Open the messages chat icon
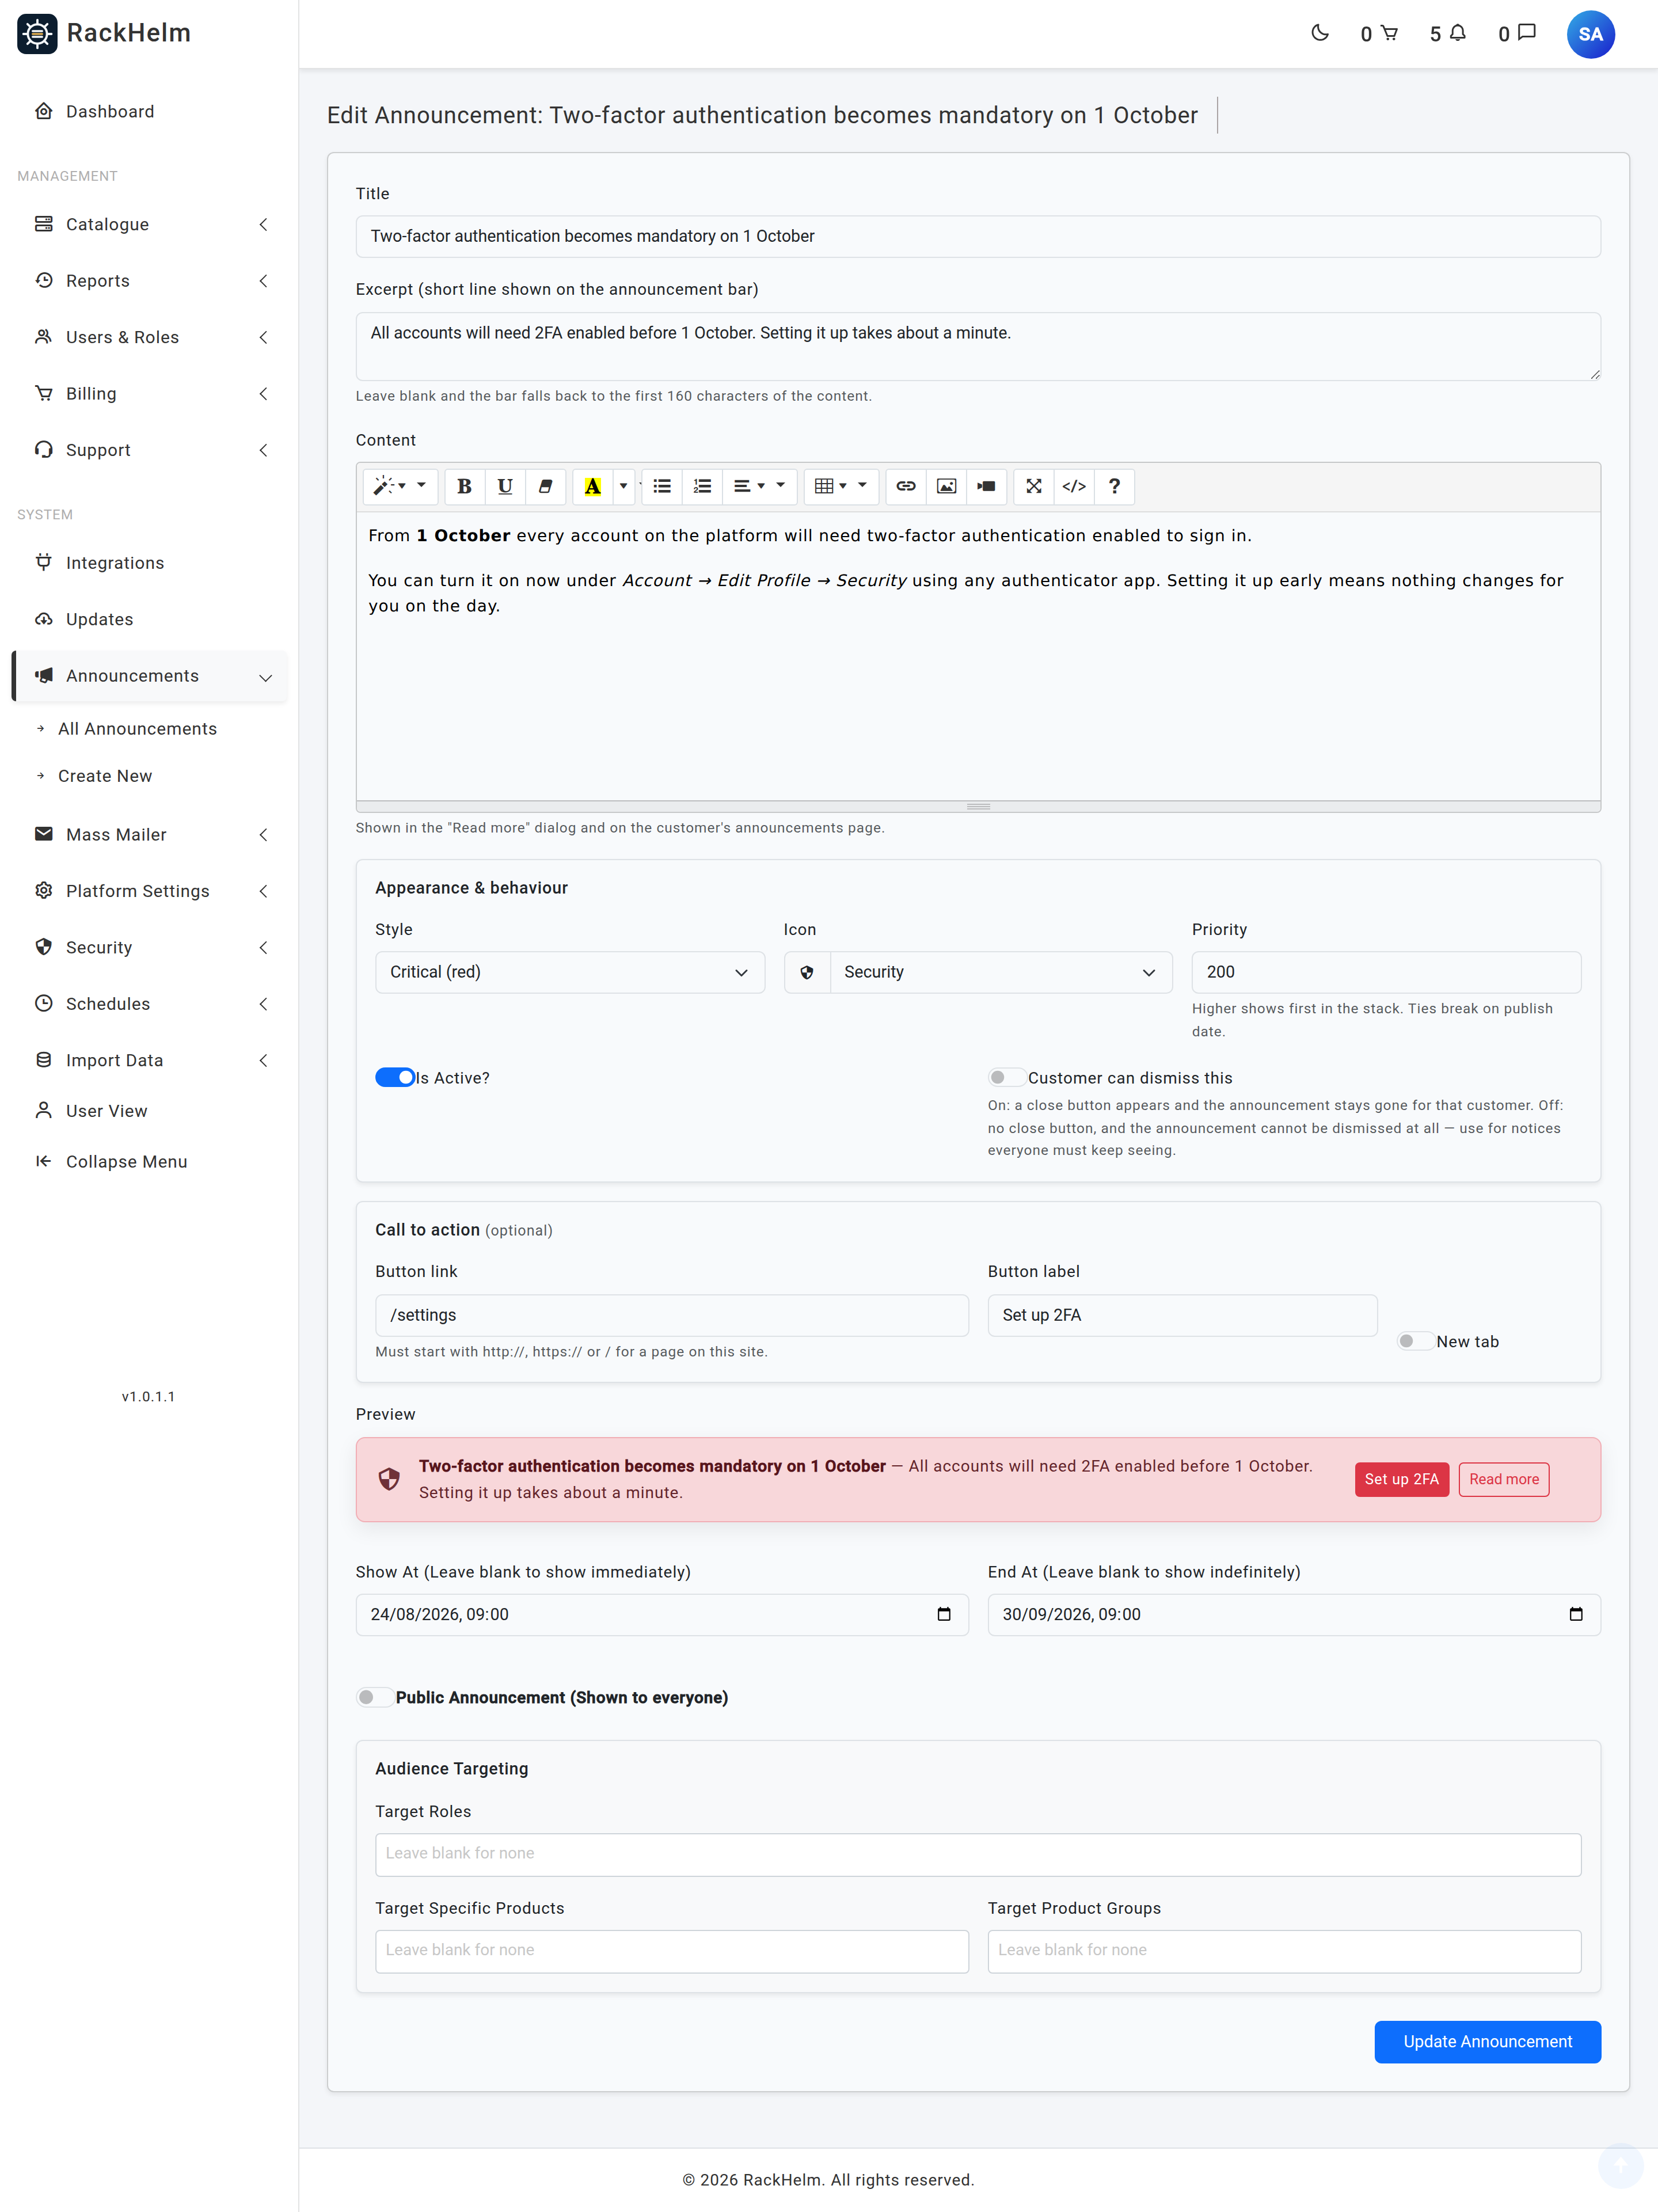Viewport: 1658px width, 2212px height. point(1517,34)
